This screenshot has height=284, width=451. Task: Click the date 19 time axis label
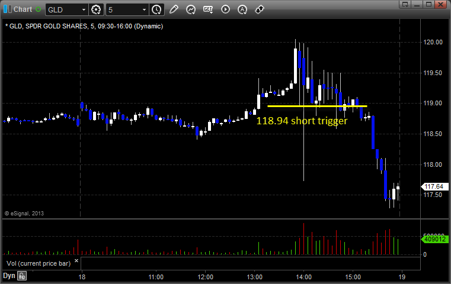point(402,277)
